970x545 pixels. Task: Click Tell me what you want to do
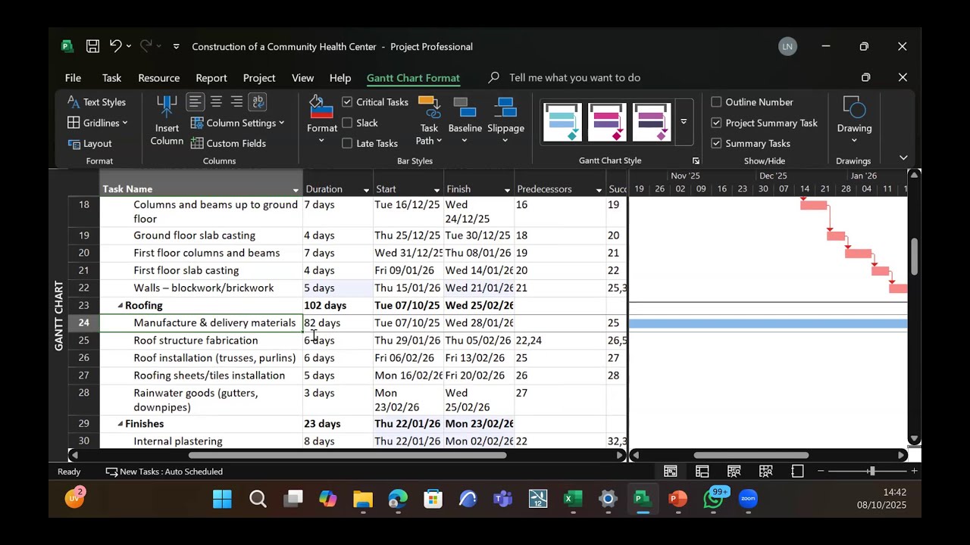574,77
